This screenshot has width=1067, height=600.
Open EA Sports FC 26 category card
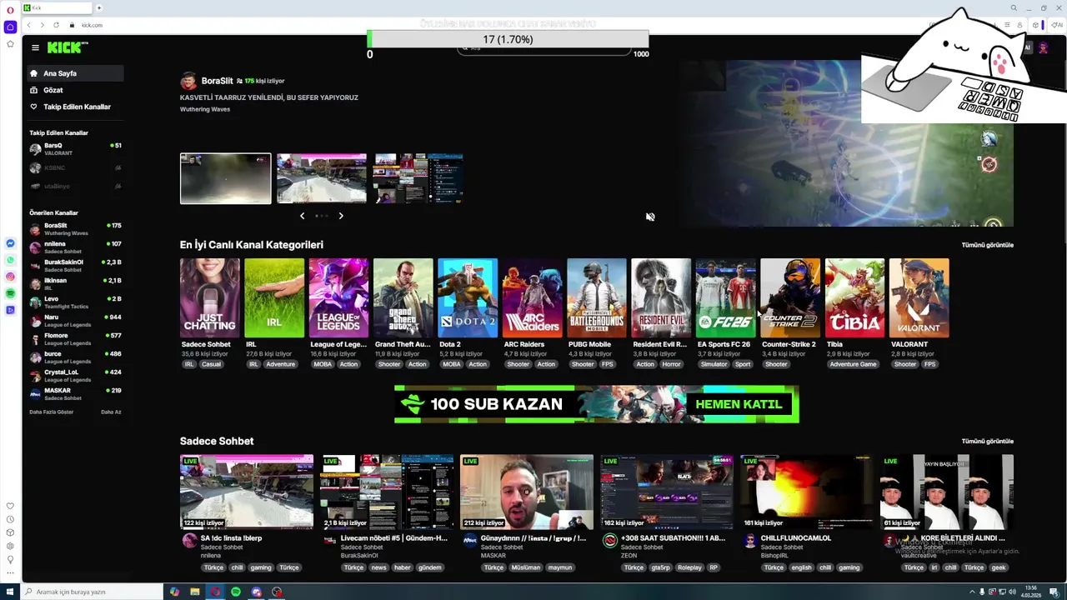[x=726, y=297]
